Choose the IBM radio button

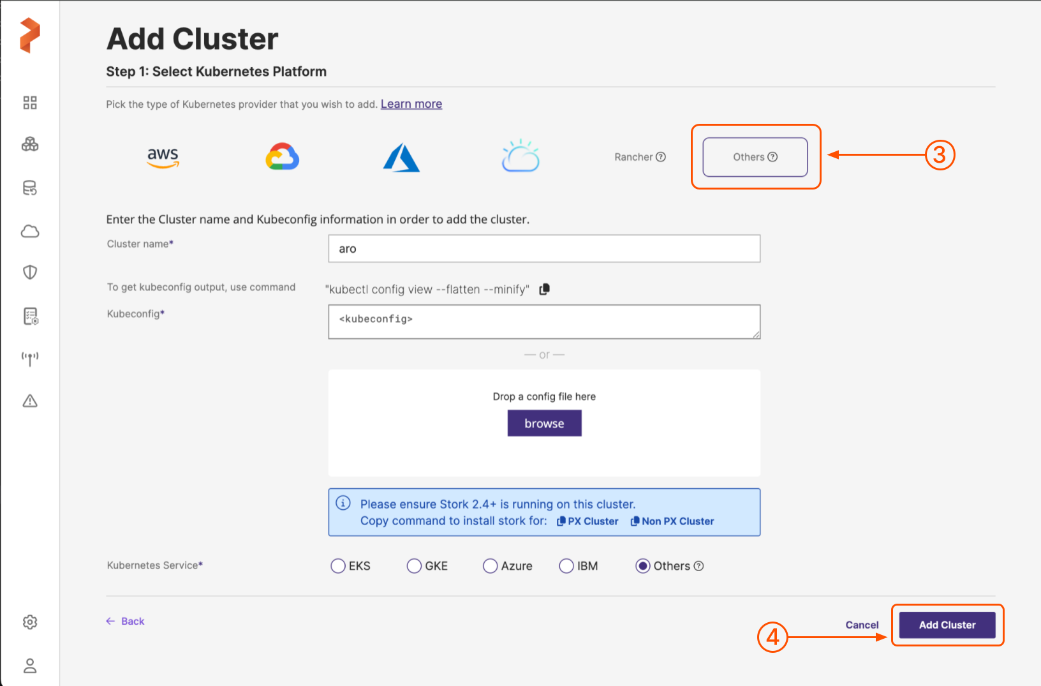coord(566,566)
